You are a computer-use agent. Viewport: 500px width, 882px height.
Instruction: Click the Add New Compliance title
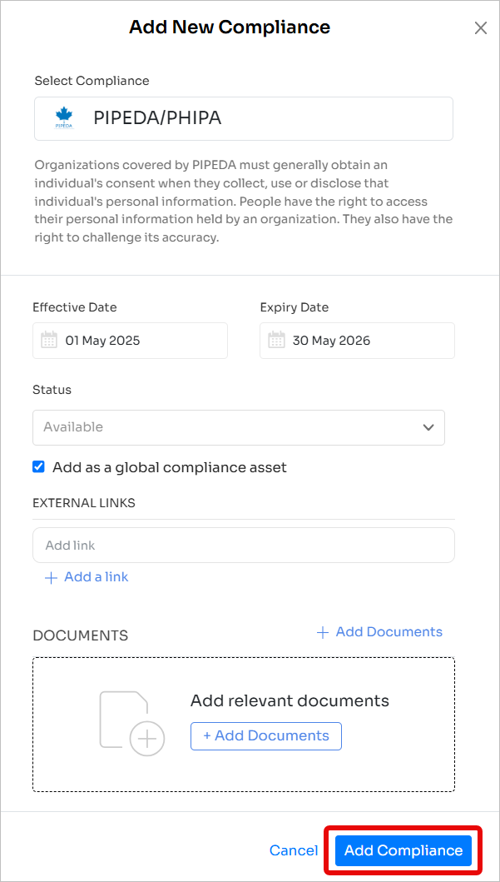230,27
